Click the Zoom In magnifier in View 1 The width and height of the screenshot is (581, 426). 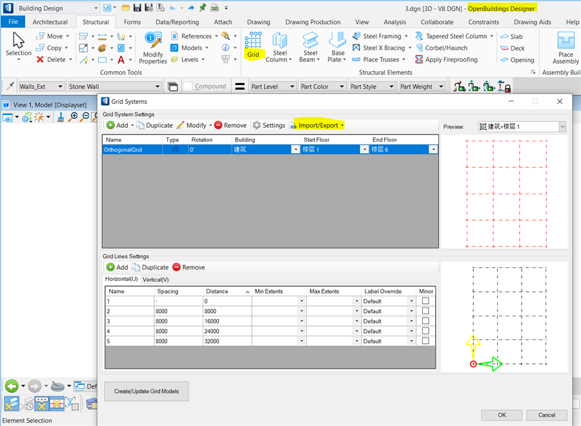tap(74, 117)
